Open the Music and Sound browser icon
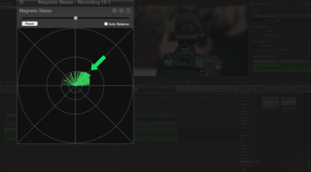This screenshot has width=311, height=172. 271,89
